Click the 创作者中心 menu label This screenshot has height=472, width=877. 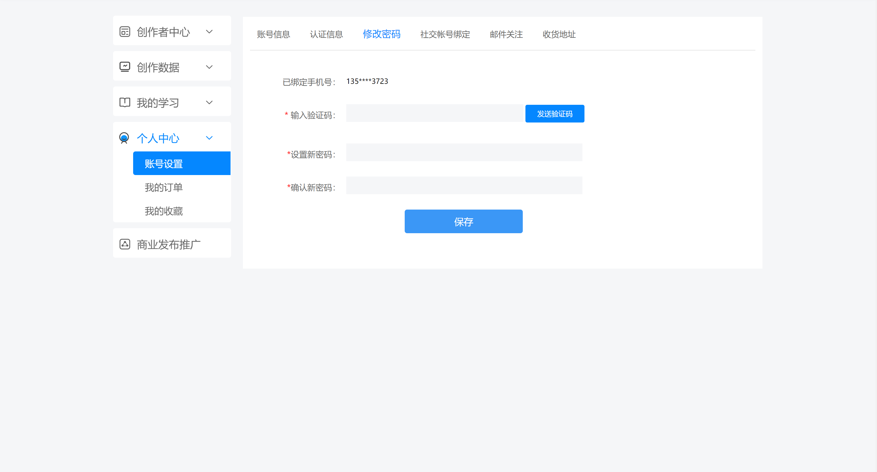[163, 32]
